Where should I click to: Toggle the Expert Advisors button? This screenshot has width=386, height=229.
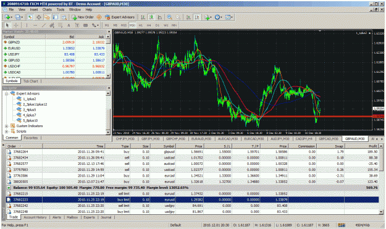coord(120,17)
